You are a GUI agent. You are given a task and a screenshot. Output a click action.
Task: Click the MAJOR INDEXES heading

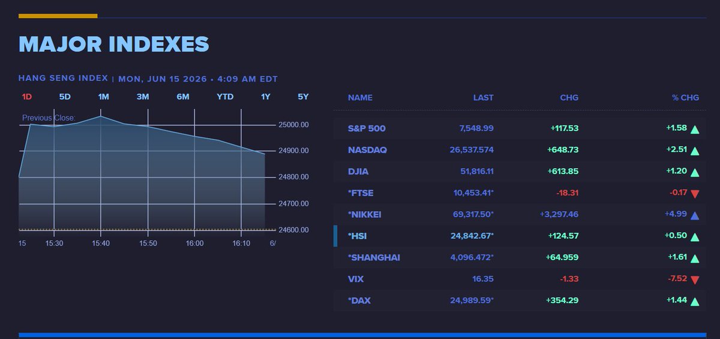click(114, 44)
